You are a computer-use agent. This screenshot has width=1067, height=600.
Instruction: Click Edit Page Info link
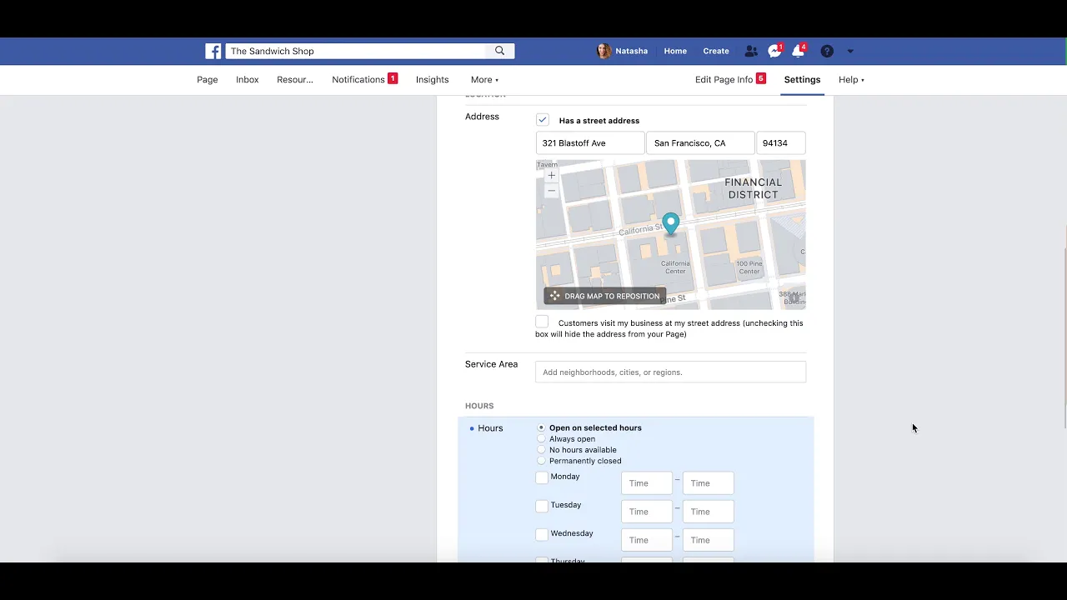click(x=724, y=80)
